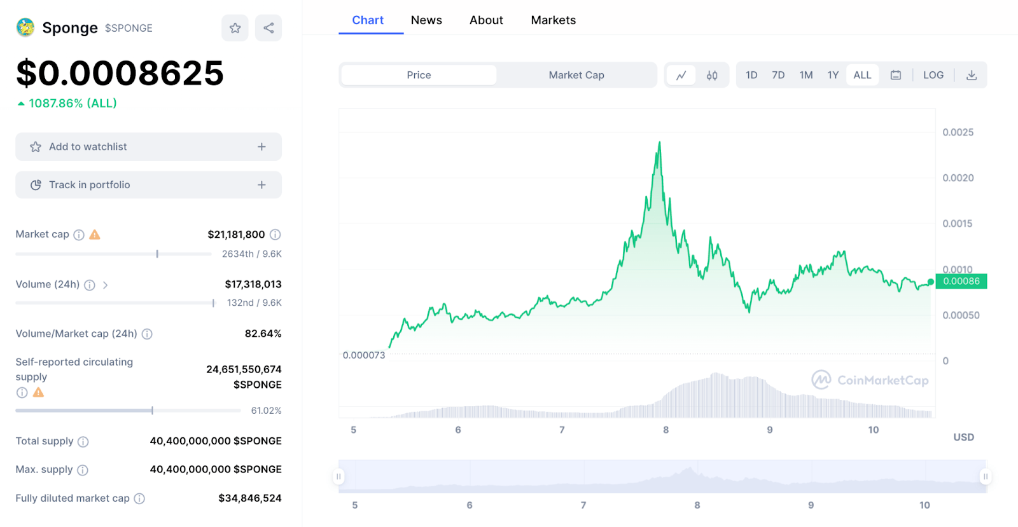Open the News tab
Screen dimensions: 1018x527
click(x=426, y=20)
